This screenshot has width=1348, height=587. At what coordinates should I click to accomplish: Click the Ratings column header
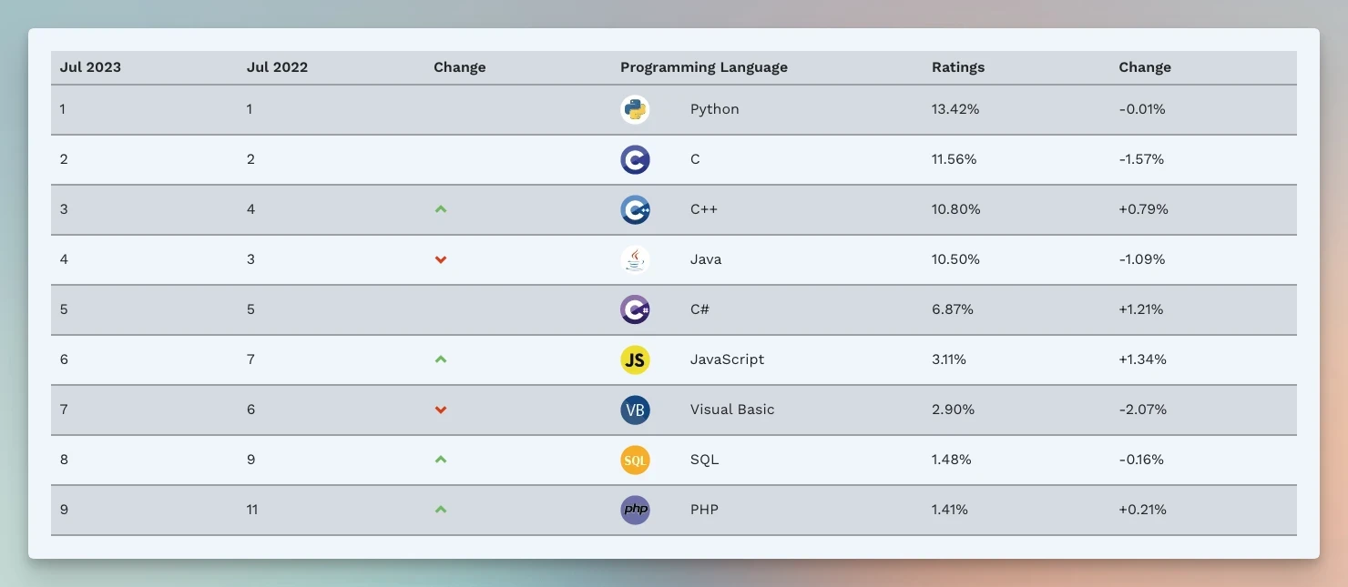coord(957,67)
